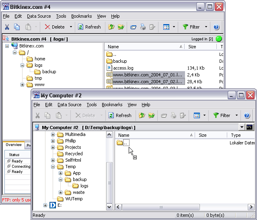
Task: Select home folder in Bitkinex tree
Action: tap(40, 59)
